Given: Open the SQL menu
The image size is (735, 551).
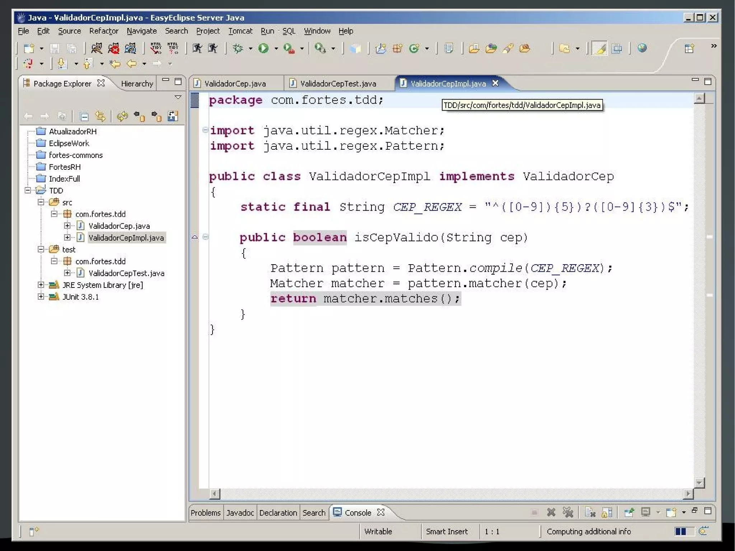Looking at the screenshot, I should [x=289, y=31].
